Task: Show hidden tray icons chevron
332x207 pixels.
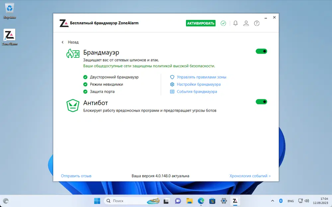Action: (x=273, y=201)
